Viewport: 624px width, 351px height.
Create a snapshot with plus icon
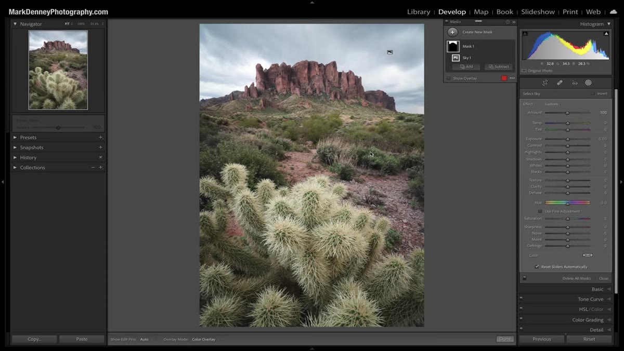coord(100,147)
